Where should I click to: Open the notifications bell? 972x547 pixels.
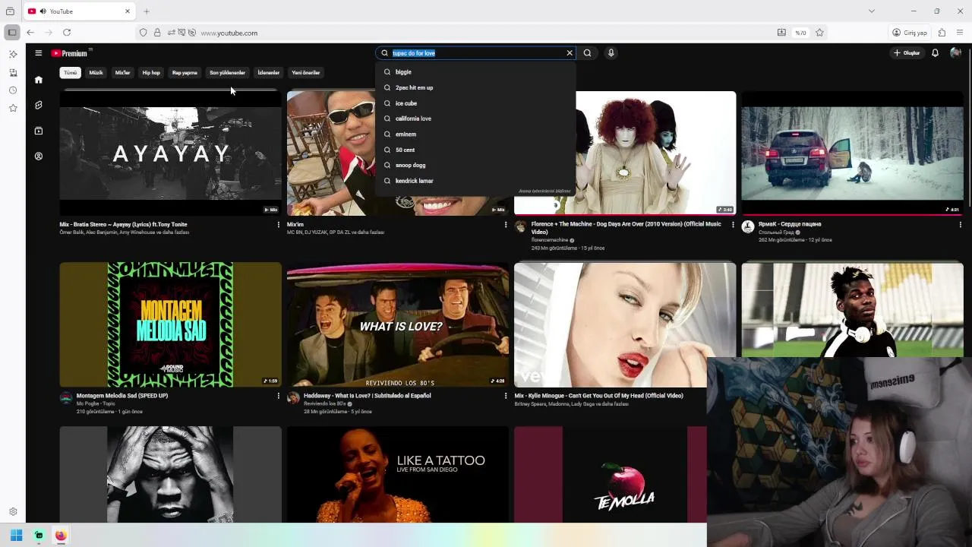point(935,53)
